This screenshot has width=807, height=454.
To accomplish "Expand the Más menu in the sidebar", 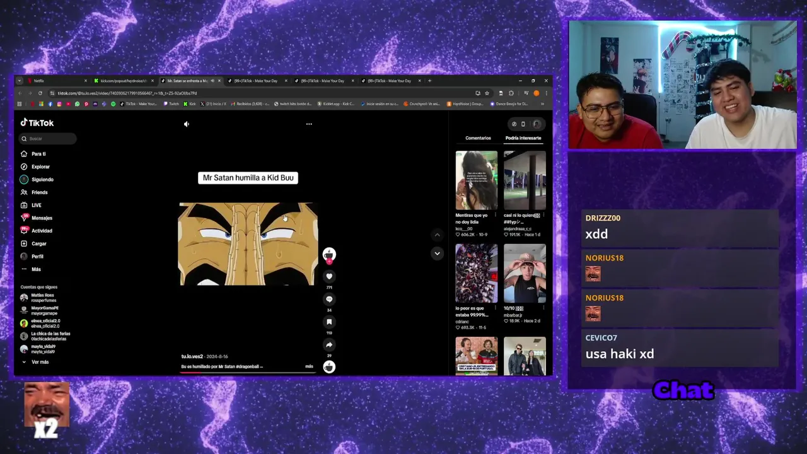I will click(31, 269).
